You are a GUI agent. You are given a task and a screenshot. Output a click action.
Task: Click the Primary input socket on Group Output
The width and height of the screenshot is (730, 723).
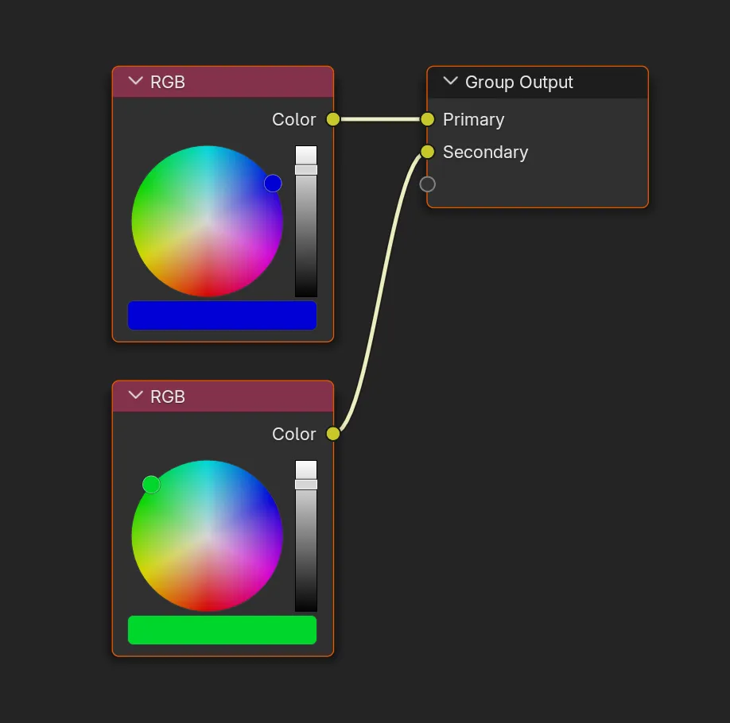click(x=428, y=119)
